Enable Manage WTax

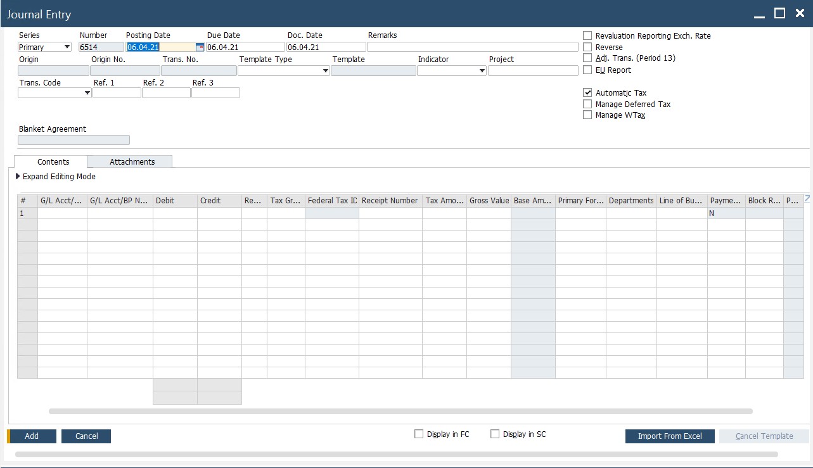pyautogui.click(x=587, y=115)
